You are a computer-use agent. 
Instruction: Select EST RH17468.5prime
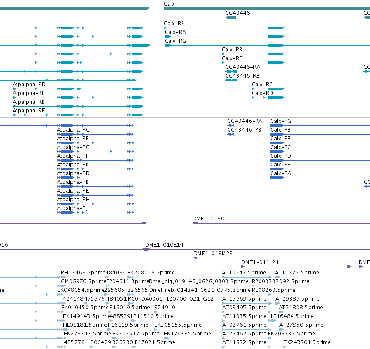coord(83,273)
